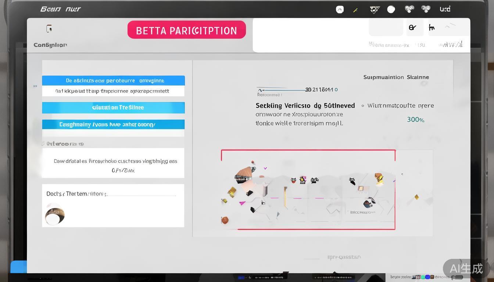Screen dimensions: 494x282
Task: Click the 'Sulpmuaintion Skainne' link
Action: pos(396,77)
